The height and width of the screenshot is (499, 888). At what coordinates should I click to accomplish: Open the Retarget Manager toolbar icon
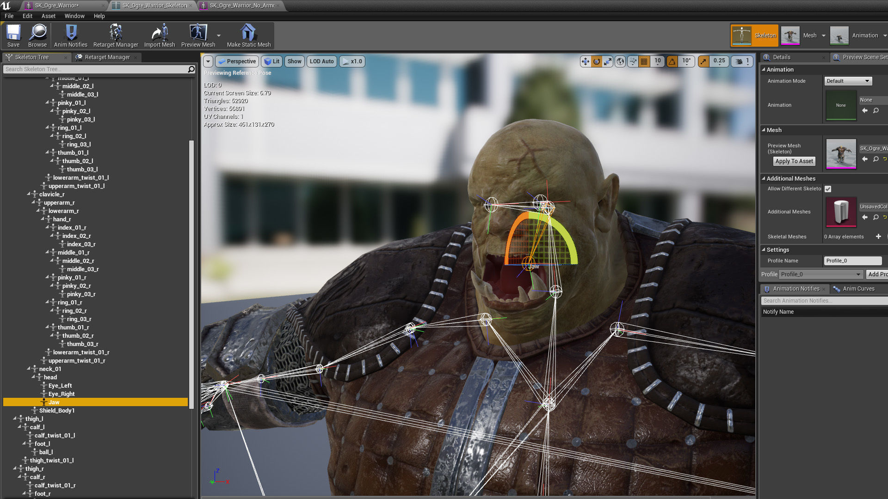(x=116, y=36)
